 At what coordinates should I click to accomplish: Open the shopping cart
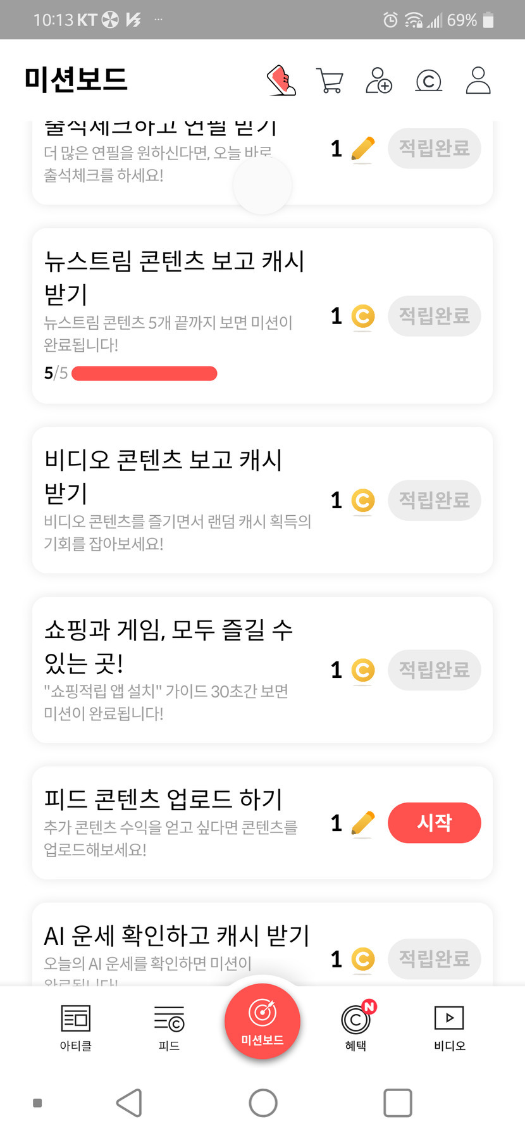click(330, 81)
